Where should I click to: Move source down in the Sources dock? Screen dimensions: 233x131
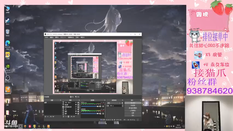[x=74, y=117]
